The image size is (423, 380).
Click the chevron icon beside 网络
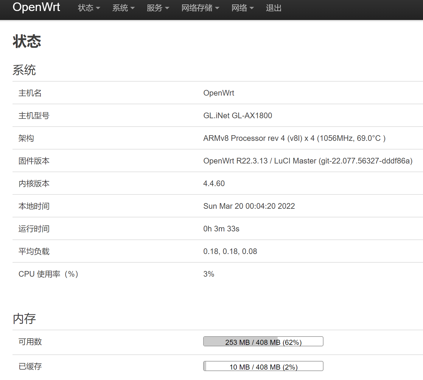coord(252,9)
